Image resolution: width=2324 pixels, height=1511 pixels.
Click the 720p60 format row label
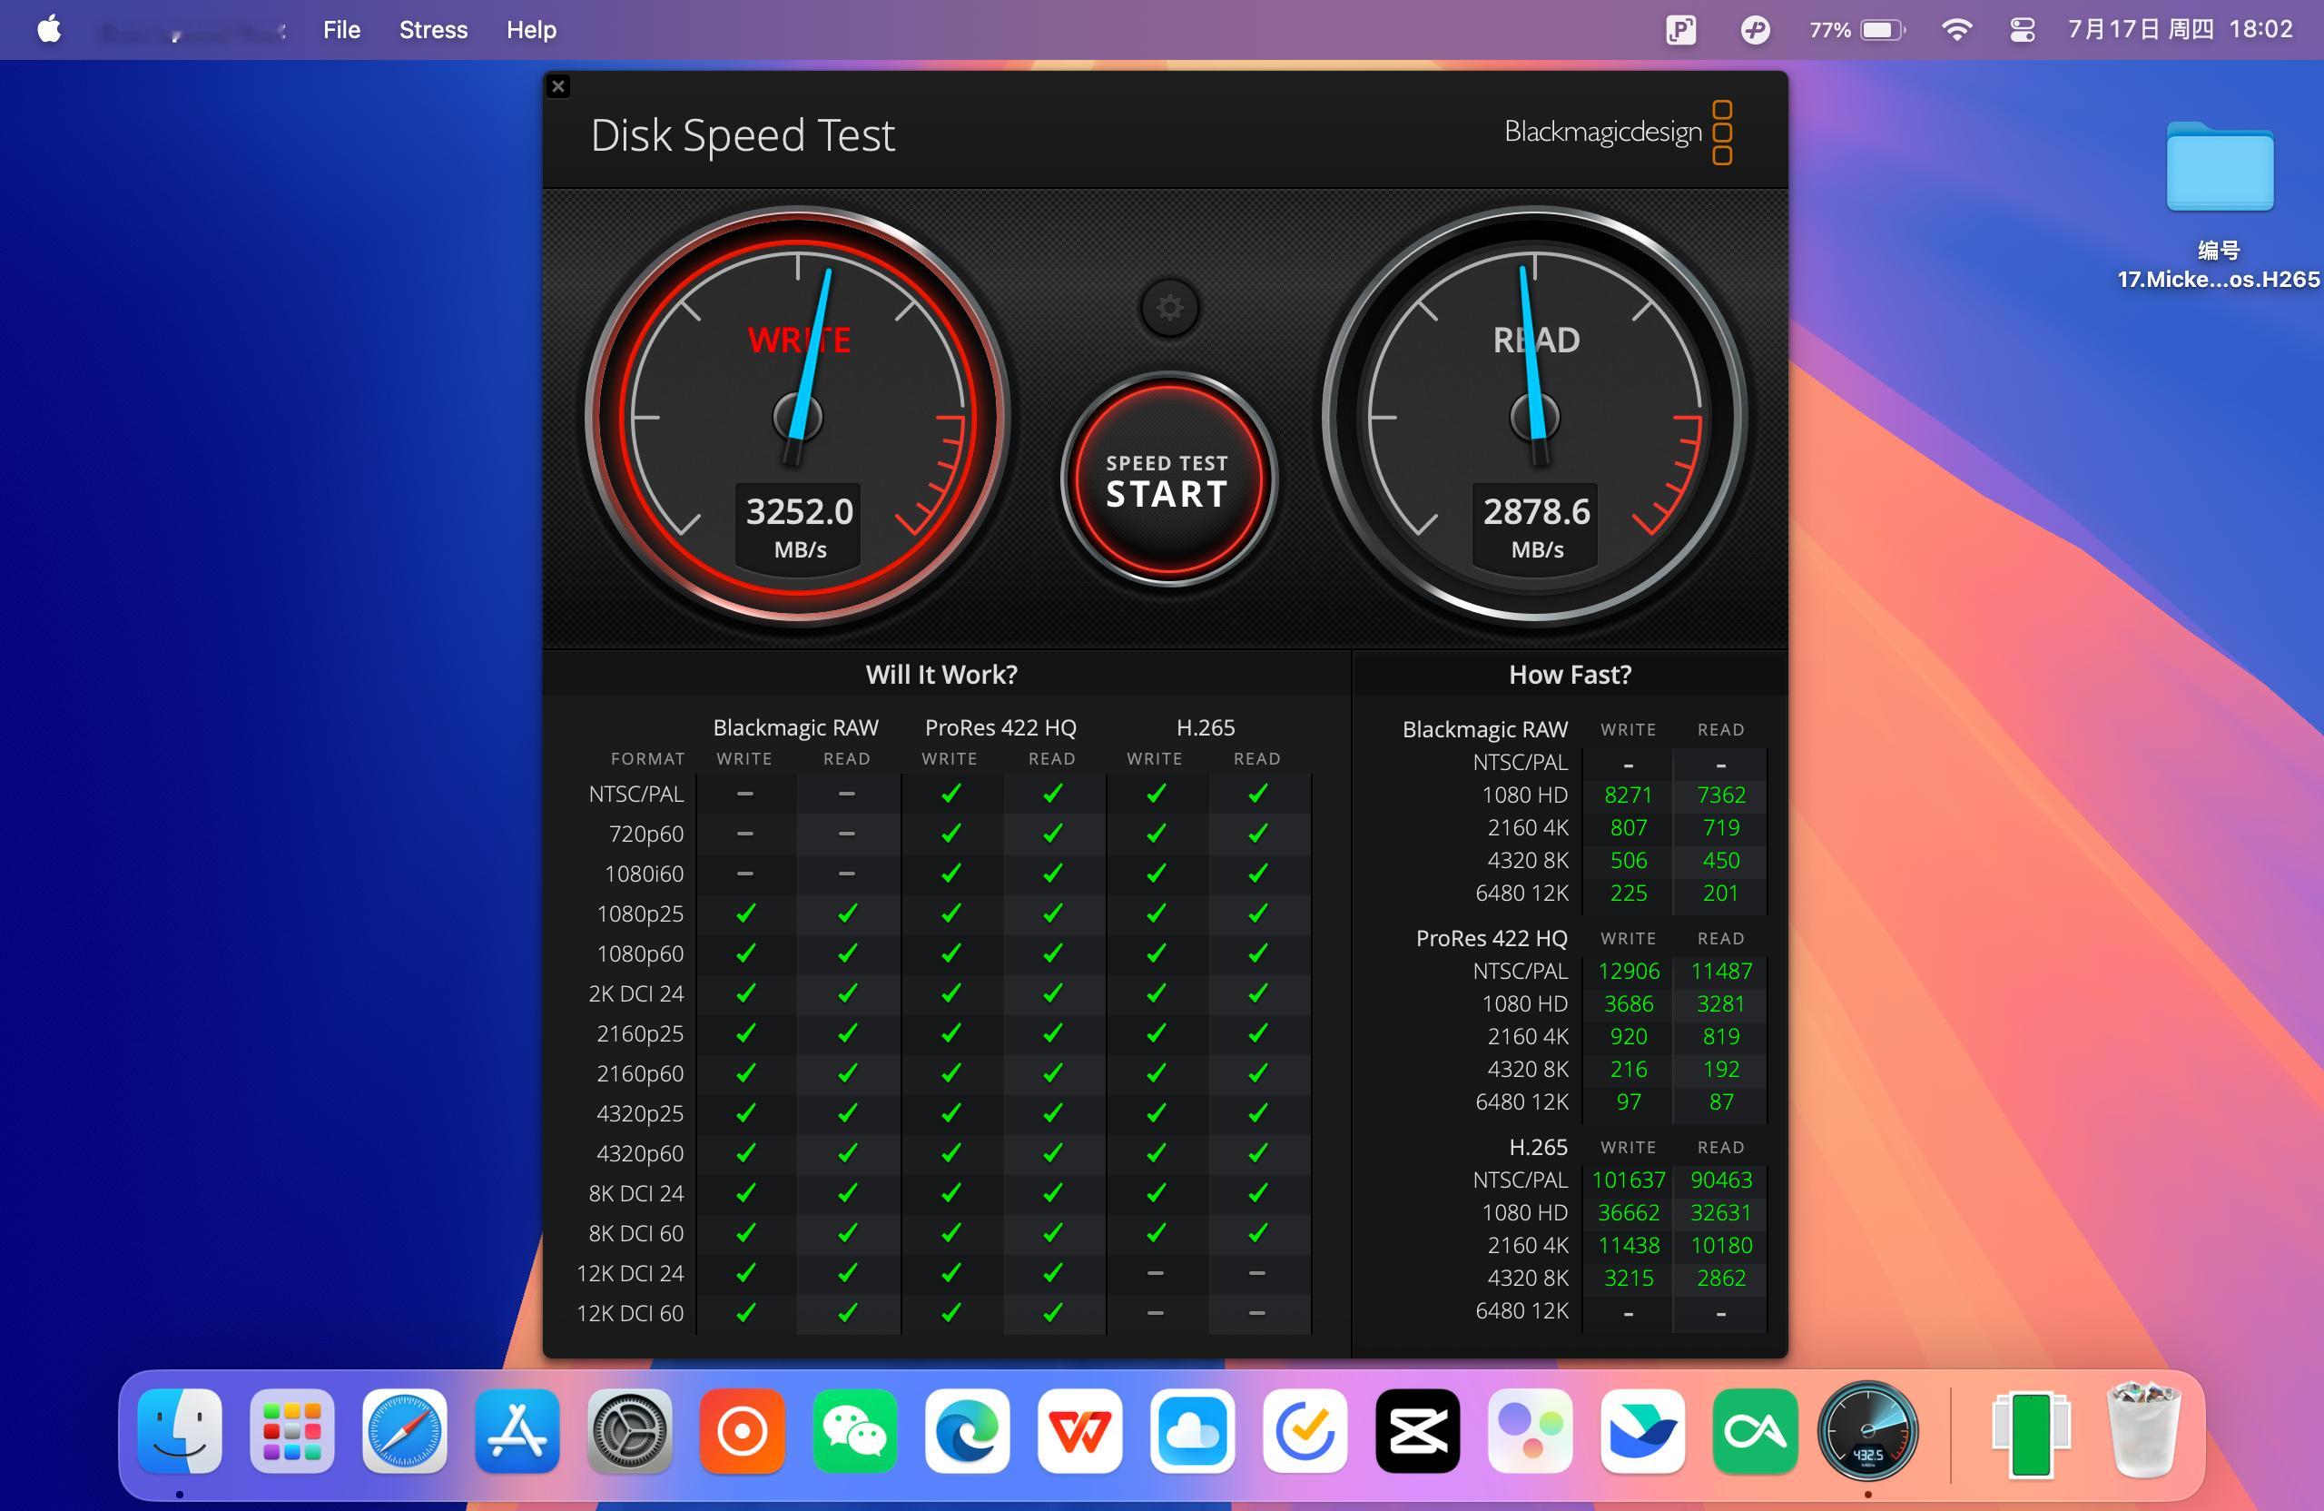(x=645, y=835)
